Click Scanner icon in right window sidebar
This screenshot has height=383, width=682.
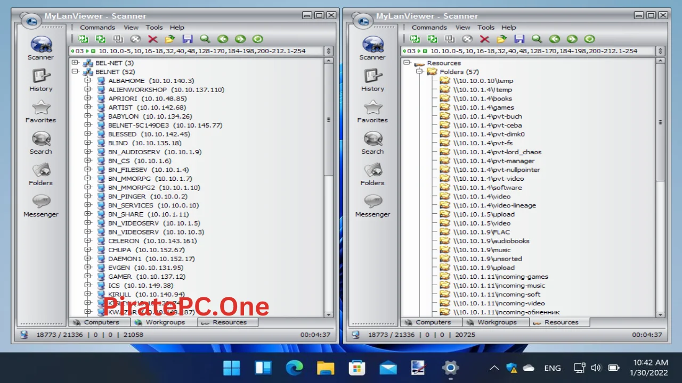(x=373, y=45)
